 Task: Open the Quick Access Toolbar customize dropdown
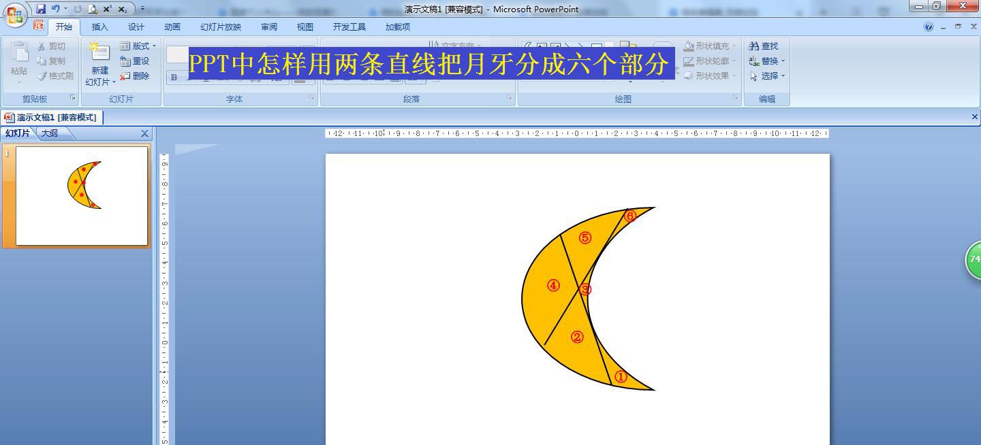(142, 10)
